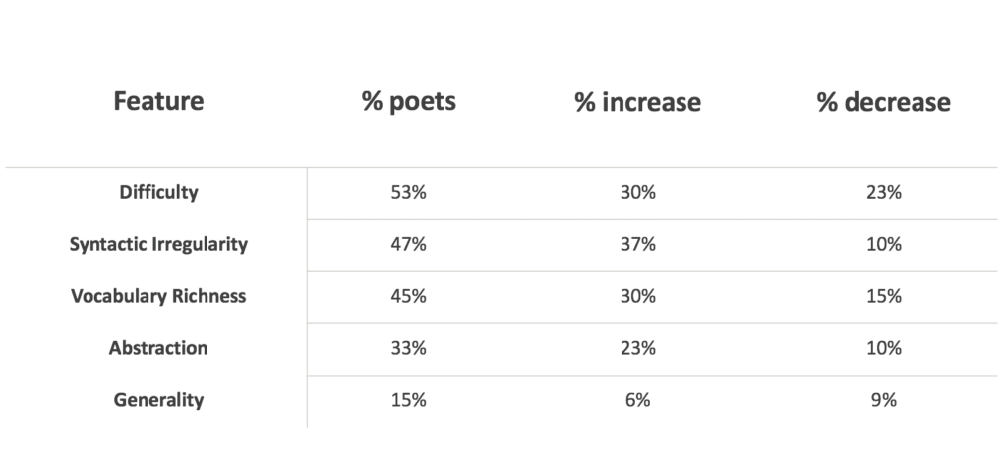Select the Syntactic Irregularity row label
The width and height of the screenshot is (1007, 464).
point(158,244)
